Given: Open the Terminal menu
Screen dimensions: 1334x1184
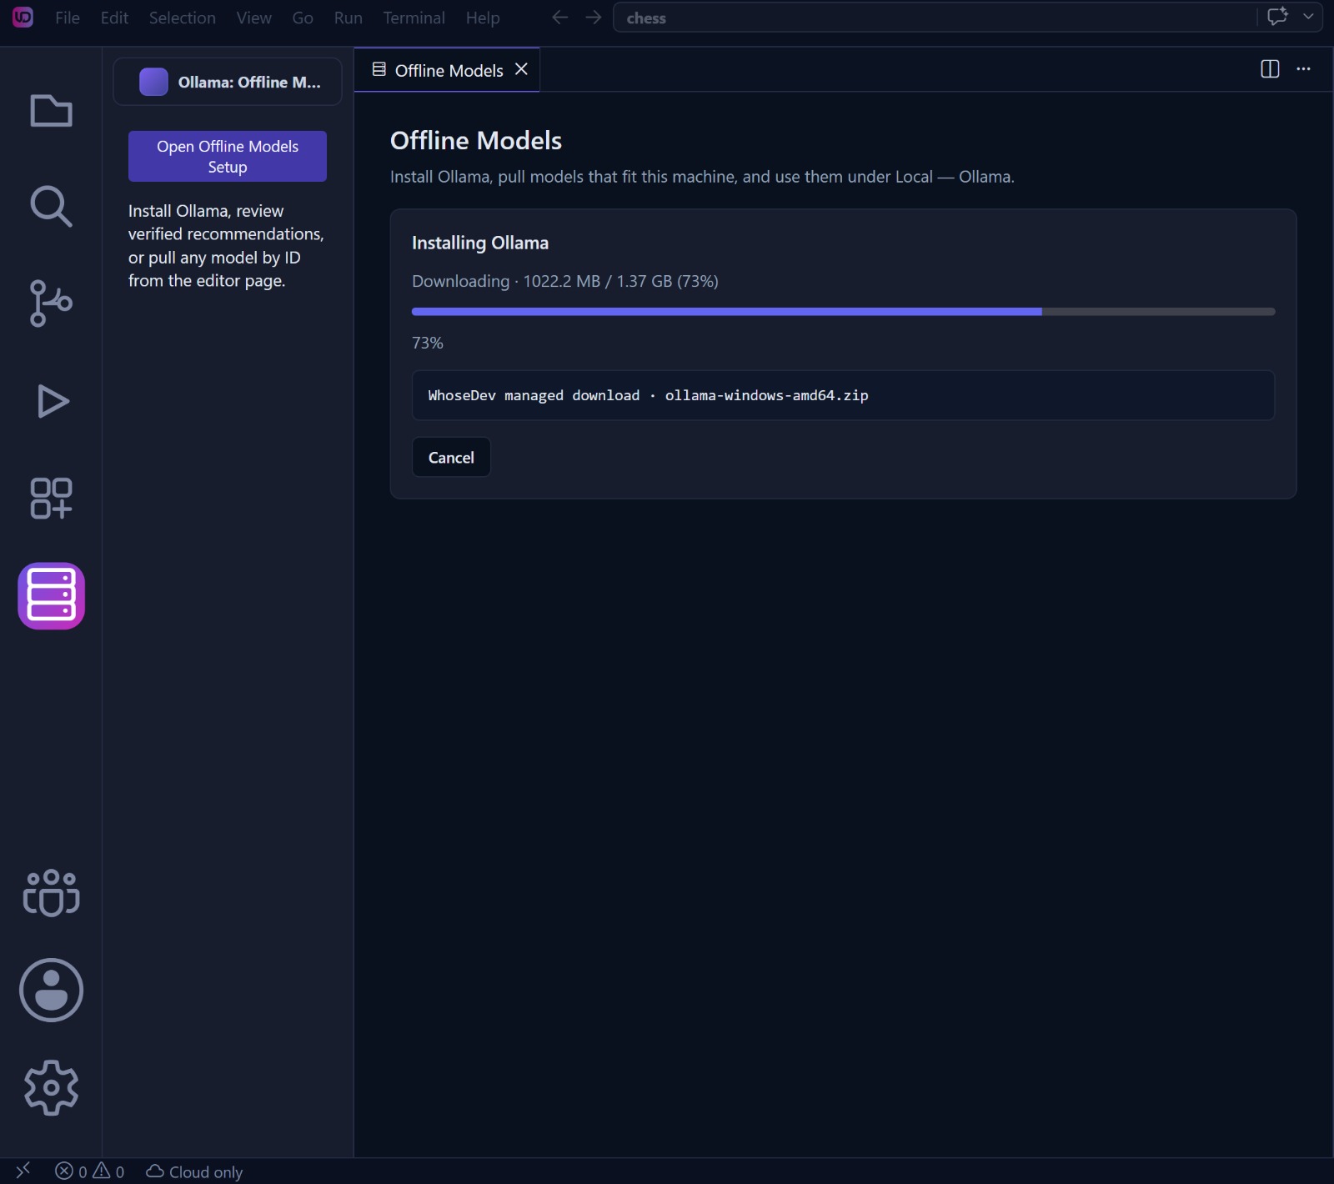Looking at the screenshot, I should tap(414, 18).
